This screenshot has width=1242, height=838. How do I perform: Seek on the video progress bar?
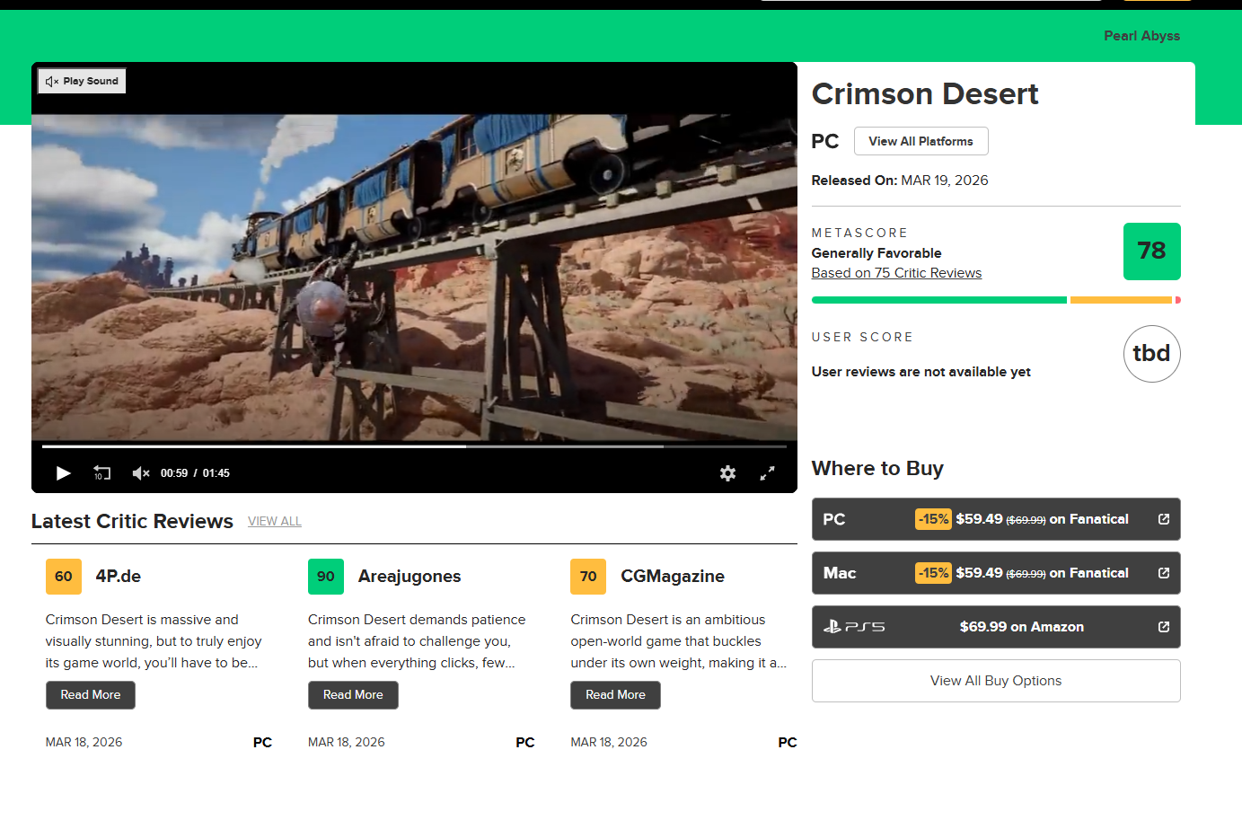click(x=414, y=446)
